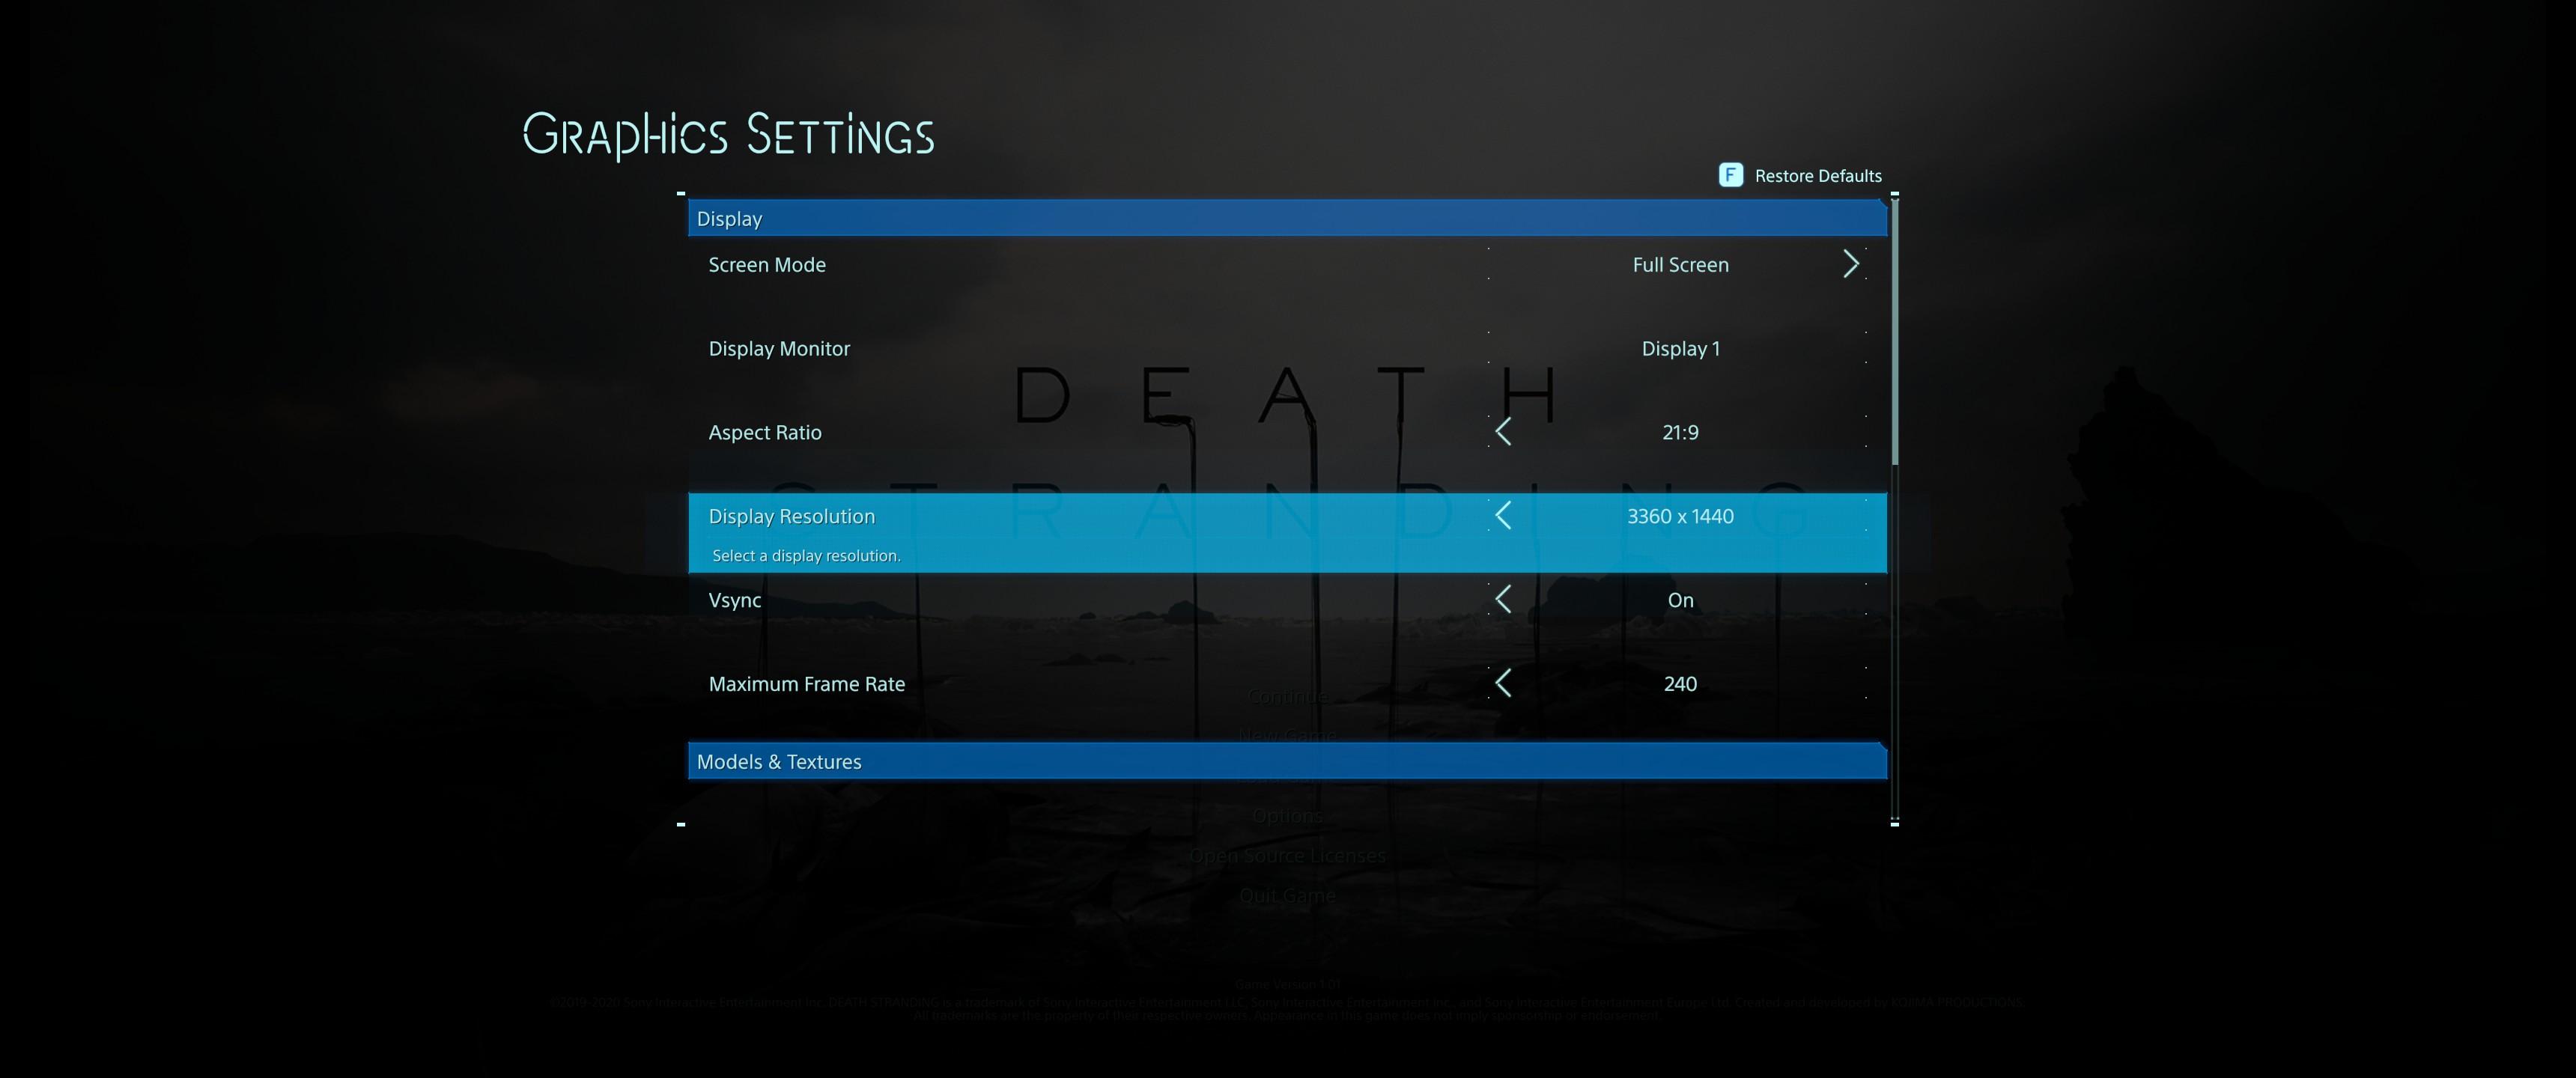Click the 3360 x 1440 resolution value

[1680, 516]
